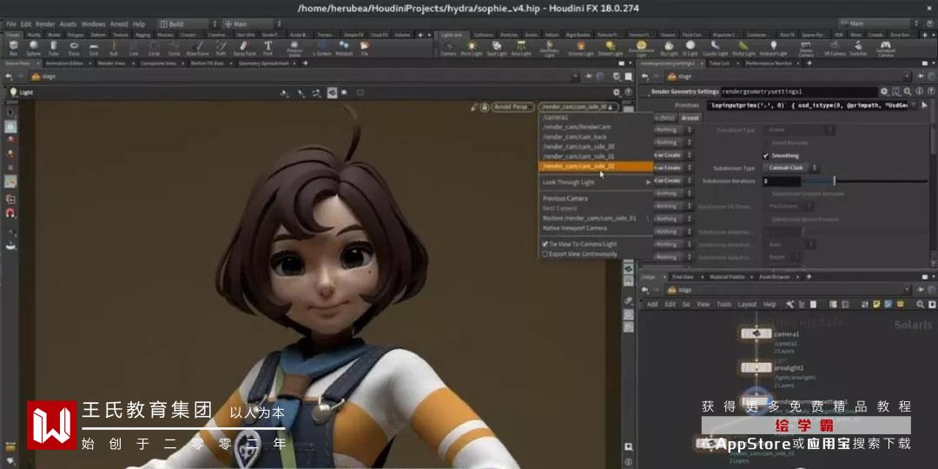Open the Arnold menu
The height and width of the screenshot is (469, 938).
(x=119, y=24)
